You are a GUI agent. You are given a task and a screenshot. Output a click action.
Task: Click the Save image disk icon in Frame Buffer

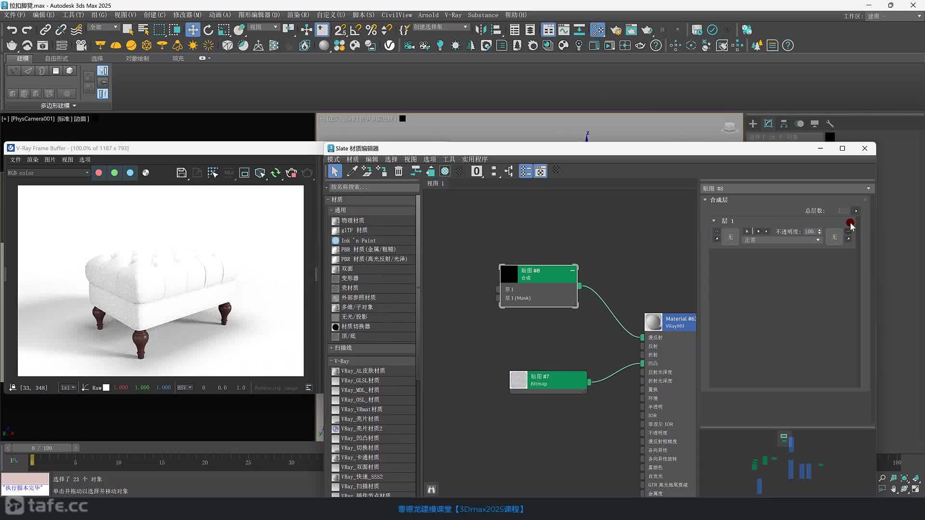click(x=181, y=173)
